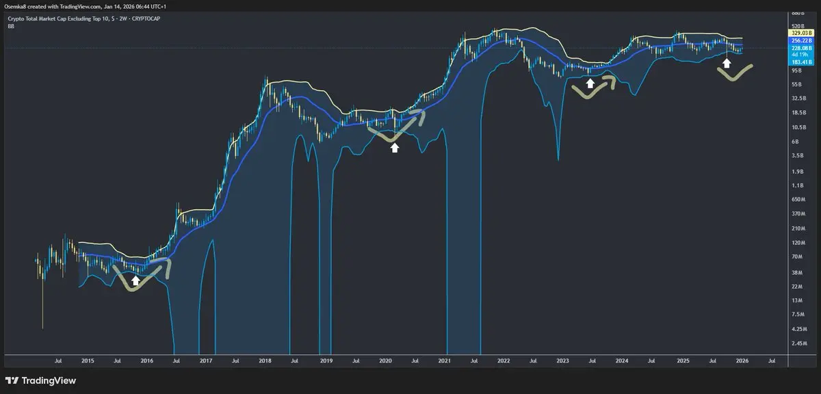The image size is (821, 394).
Task: Click the 2024 label on the time axis
Action: (x=623, y=359)
